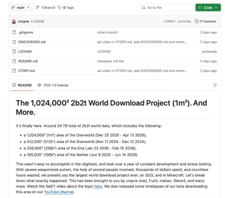
Task: Select the README tab
Action: click(22, 85)
